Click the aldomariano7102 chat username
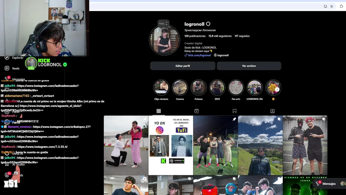Image resolution: width=346 pixels, height=195 pixels. coord(17,96)
